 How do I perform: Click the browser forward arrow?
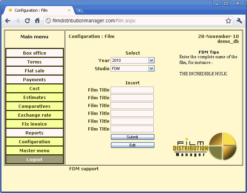17,21
